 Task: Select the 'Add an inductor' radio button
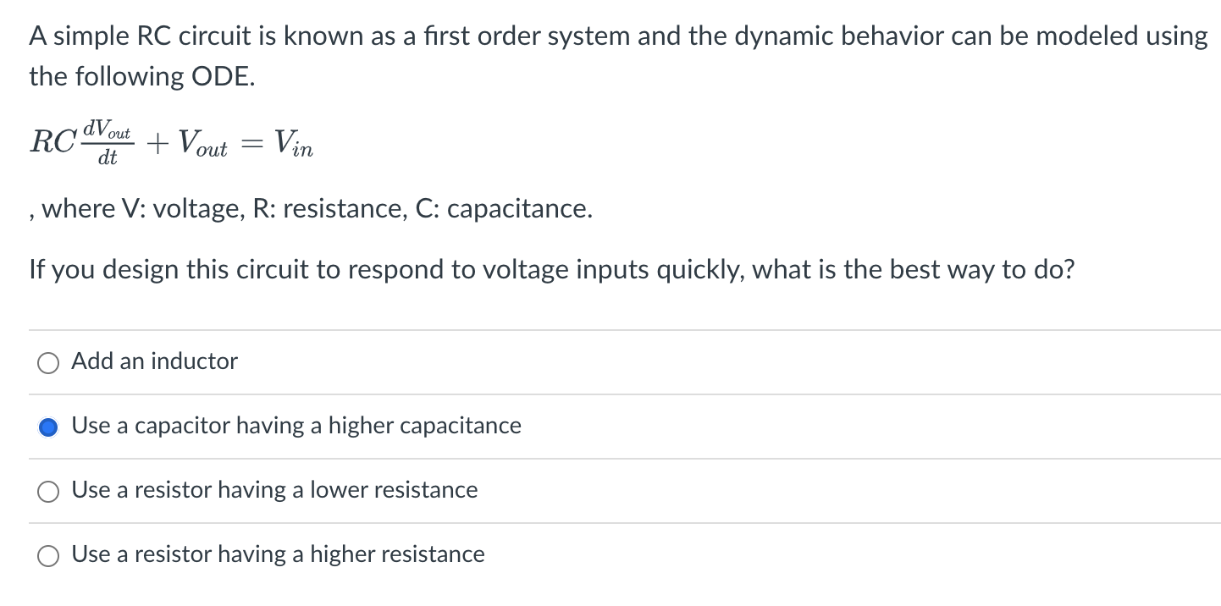point(48,362)
